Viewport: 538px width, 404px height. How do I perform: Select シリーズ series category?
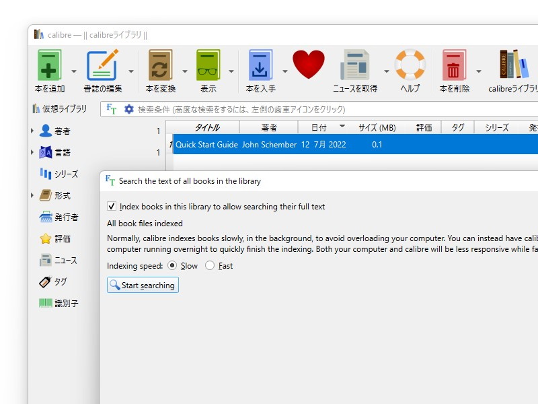click(x=59, y=174)
